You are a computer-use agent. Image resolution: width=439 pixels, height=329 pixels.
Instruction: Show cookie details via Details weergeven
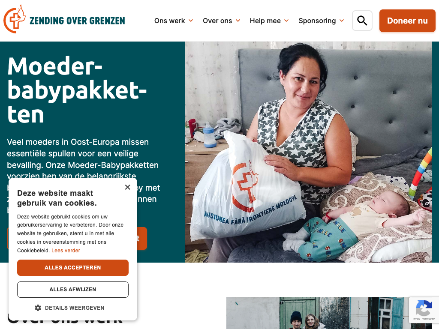tap(75, 308)
